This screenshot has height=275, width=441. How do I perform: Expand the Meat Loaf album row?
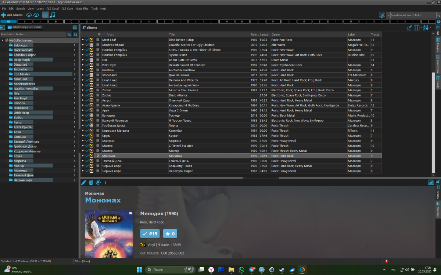point(83,40)
